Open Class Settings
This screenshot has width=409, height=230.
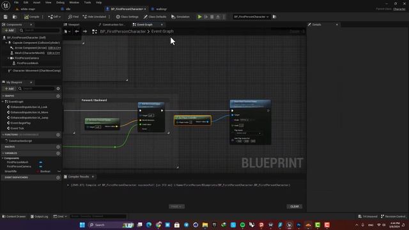point(127,17)
